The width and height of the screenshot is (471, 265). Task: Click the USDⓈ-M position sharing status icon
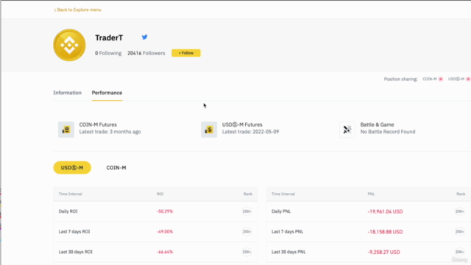(468, 79)
